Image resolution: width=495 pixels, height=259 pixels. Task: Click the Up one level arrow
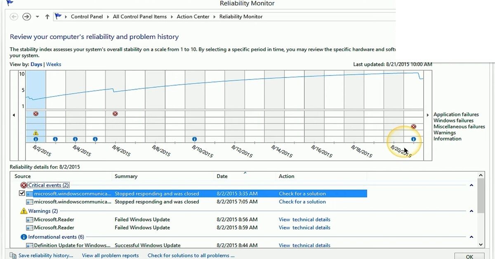[x=47, y=16]
